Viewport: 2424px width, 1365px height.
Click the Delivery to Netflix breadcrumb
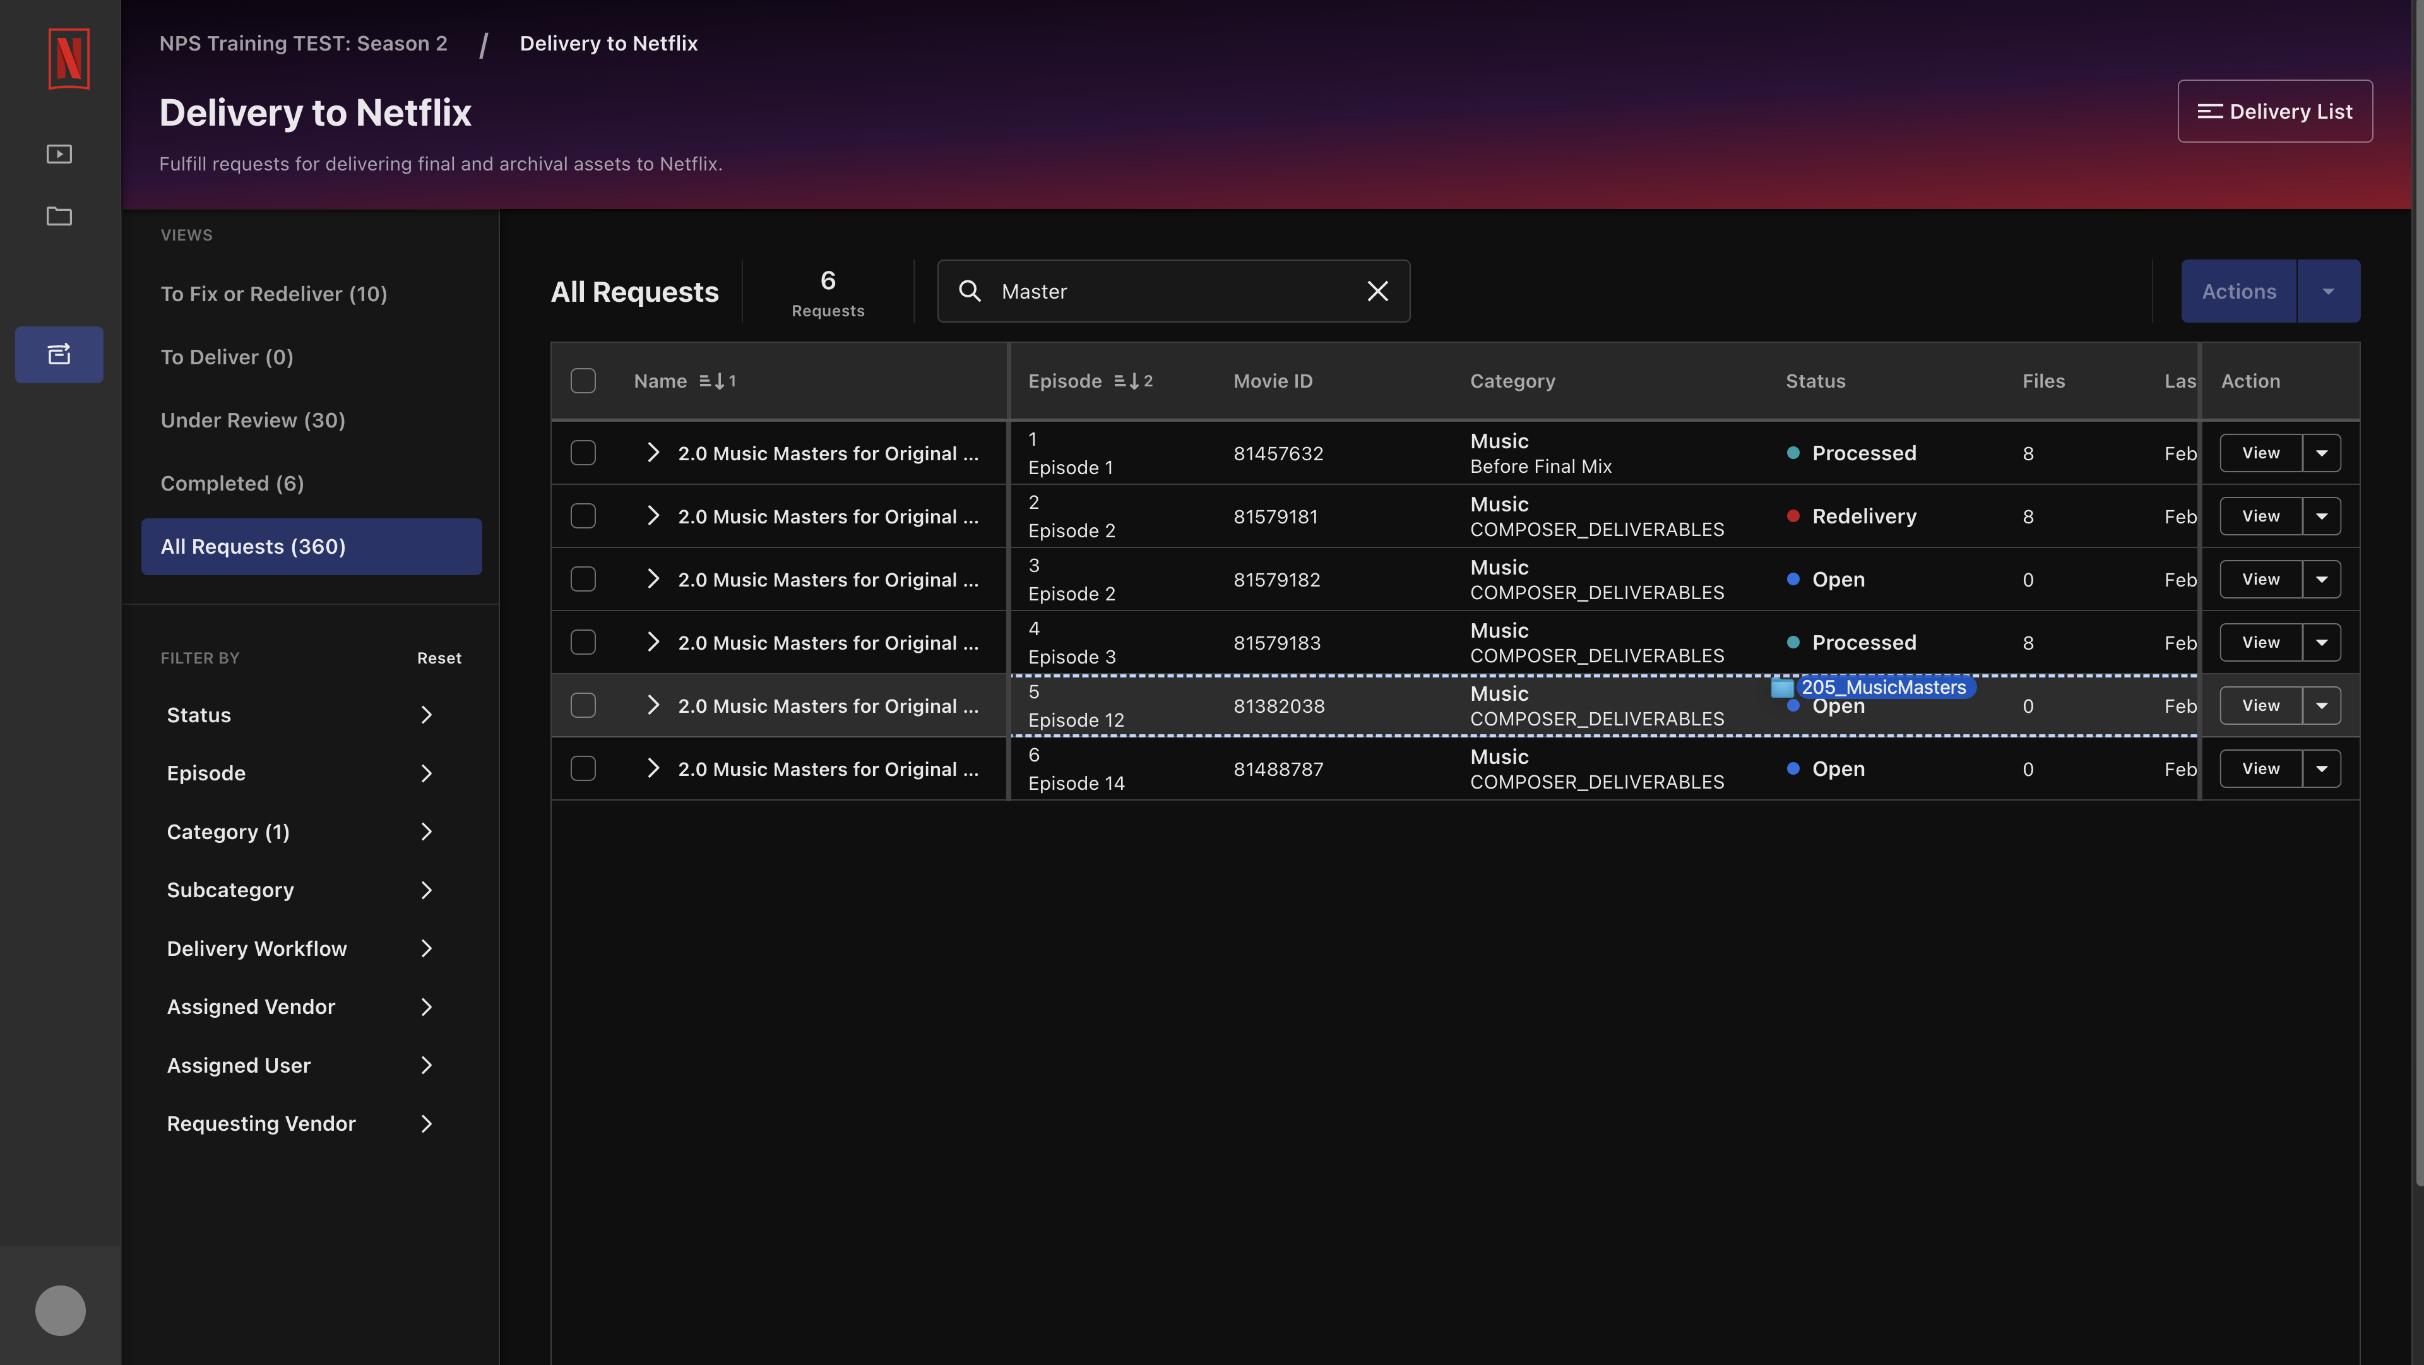click(608, 44)
